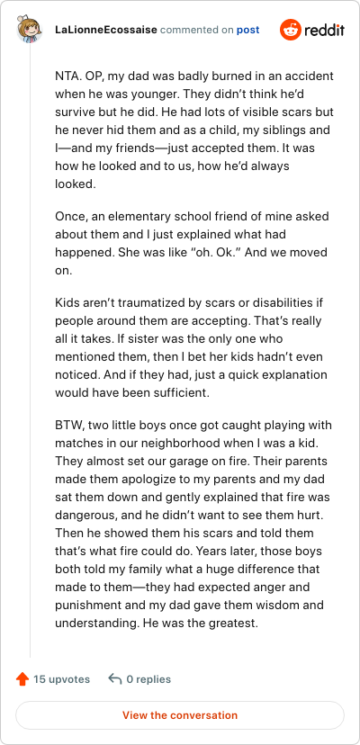Click the "0 replies" label

click(148, 679)
